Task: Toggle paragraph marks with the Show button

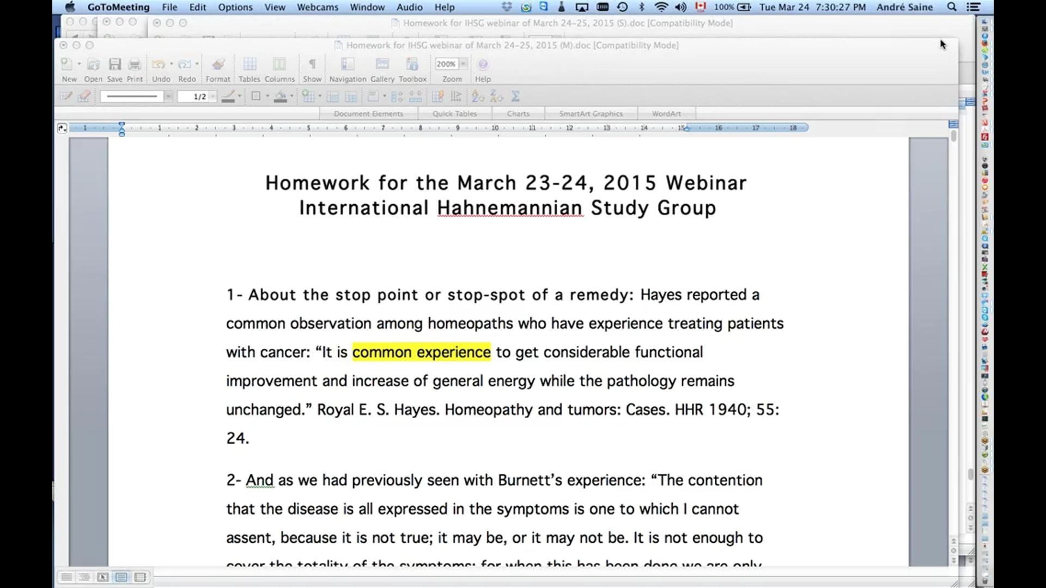Action: click(312, 64)
